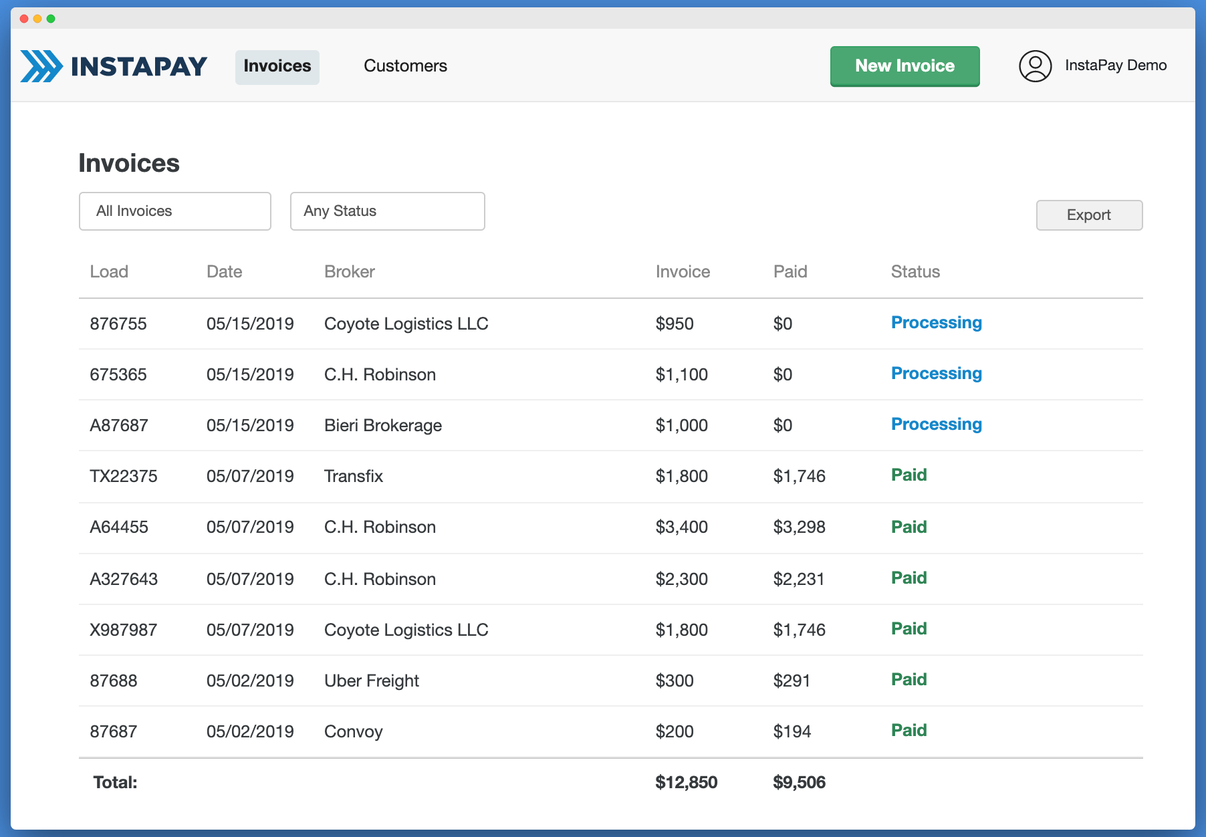Click the $12,850 invoice total
The width and height of the screenshot is (1206, 837).
[687, 782]
